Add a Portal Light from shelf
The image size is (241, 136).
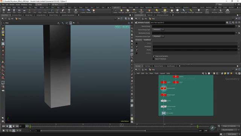tap(191, 11)
